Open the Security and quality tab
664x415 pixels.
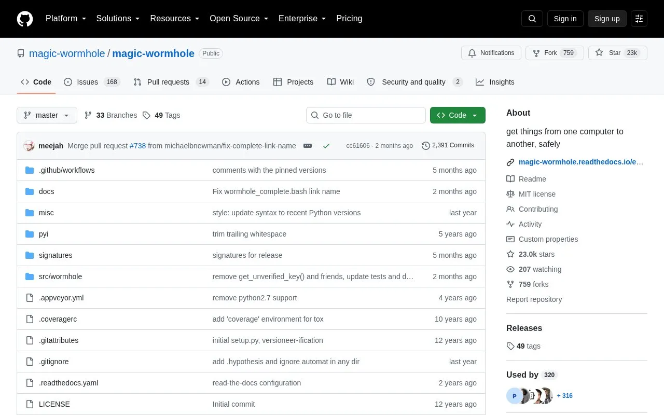click(414, 82)
